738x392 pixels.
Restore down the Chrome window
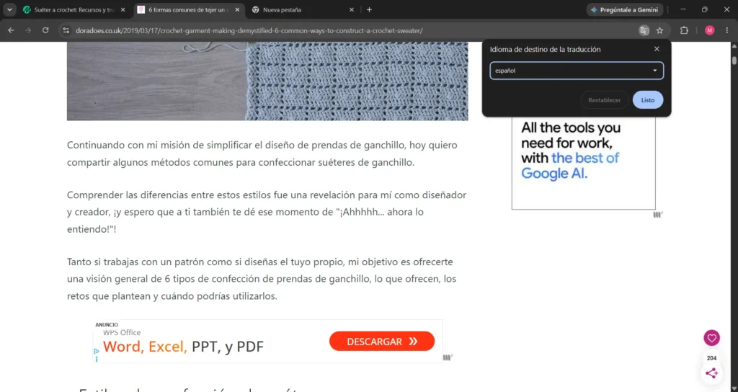(705, 9)
